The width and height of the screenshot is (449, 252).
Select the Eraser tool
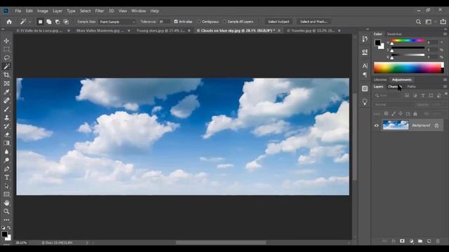click(x=6, y=134)
